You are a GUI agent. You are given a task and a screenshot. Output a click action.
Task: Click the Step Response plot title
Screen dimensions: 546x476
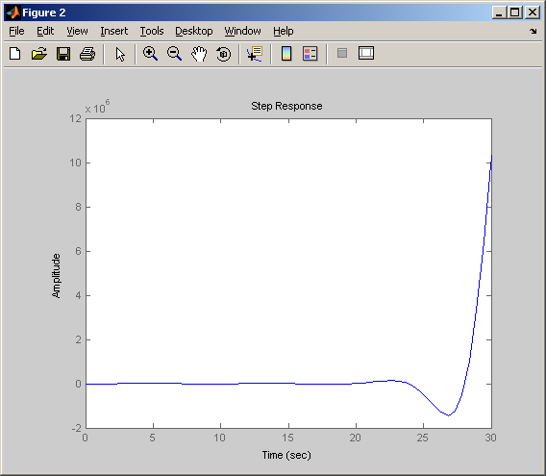286,106
